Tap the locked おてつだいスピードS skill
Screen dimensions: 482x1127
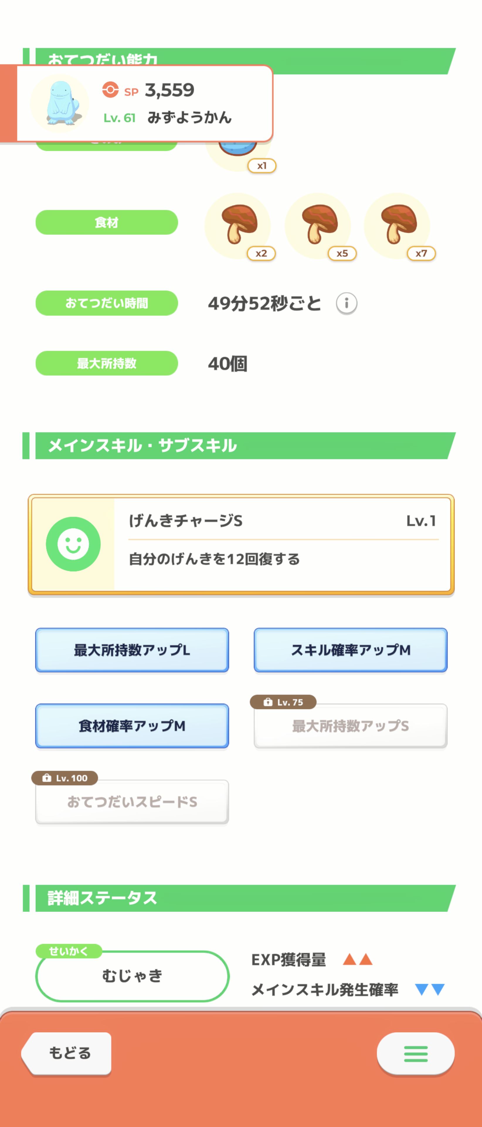[132, 802]
